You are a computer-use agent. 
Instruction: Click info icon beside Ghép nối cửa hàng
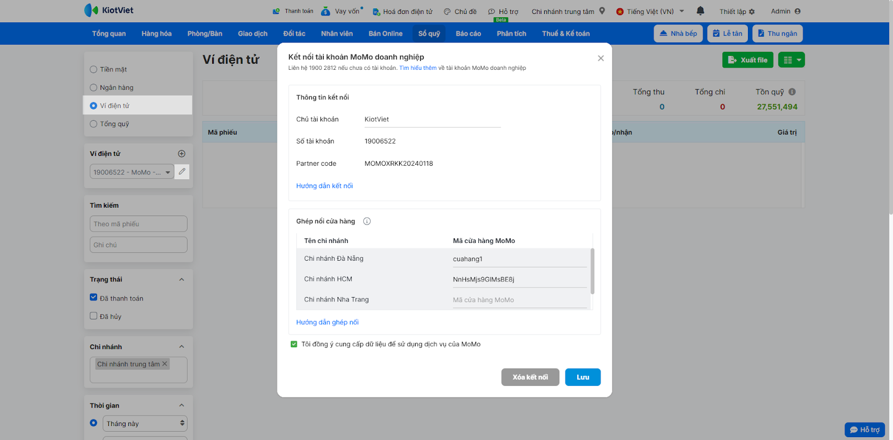[367, 221]
